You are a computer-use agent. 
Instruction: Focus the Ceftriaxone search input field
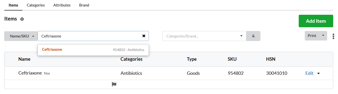(x=90, y=36)
